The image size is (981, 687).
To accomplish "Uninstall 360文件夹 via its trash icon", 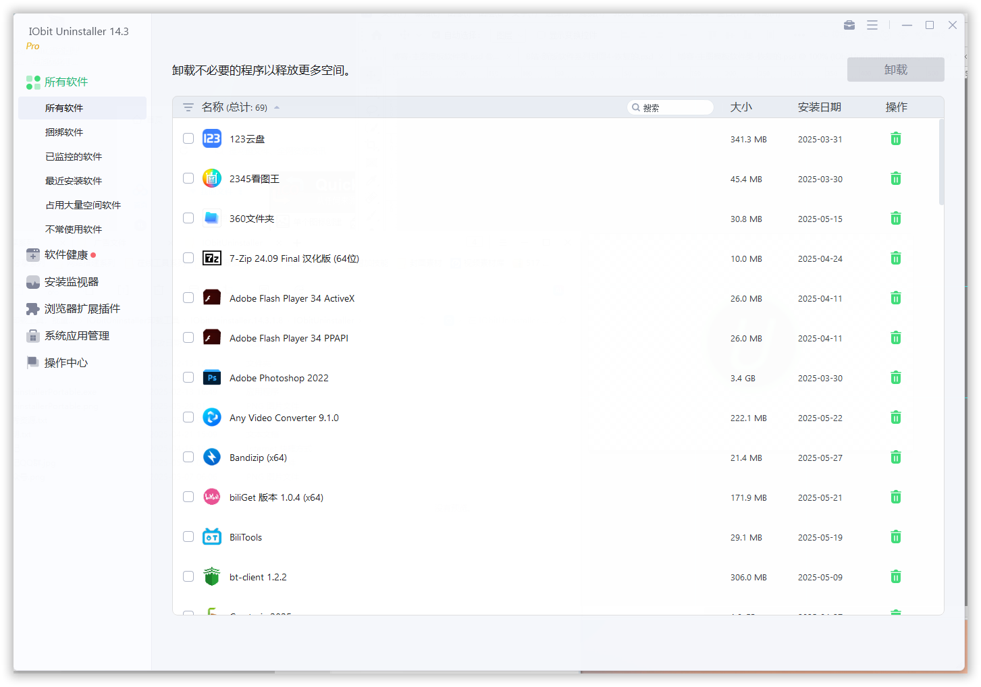I will [x=896, y=219].
